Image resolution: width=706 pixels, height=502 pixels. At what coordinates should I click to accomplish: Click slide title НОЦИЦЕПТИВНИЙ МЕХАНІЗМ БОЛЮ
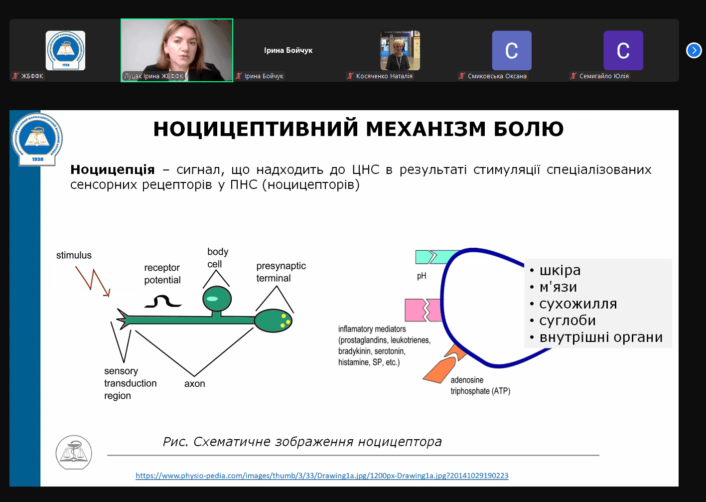point(358,129)
